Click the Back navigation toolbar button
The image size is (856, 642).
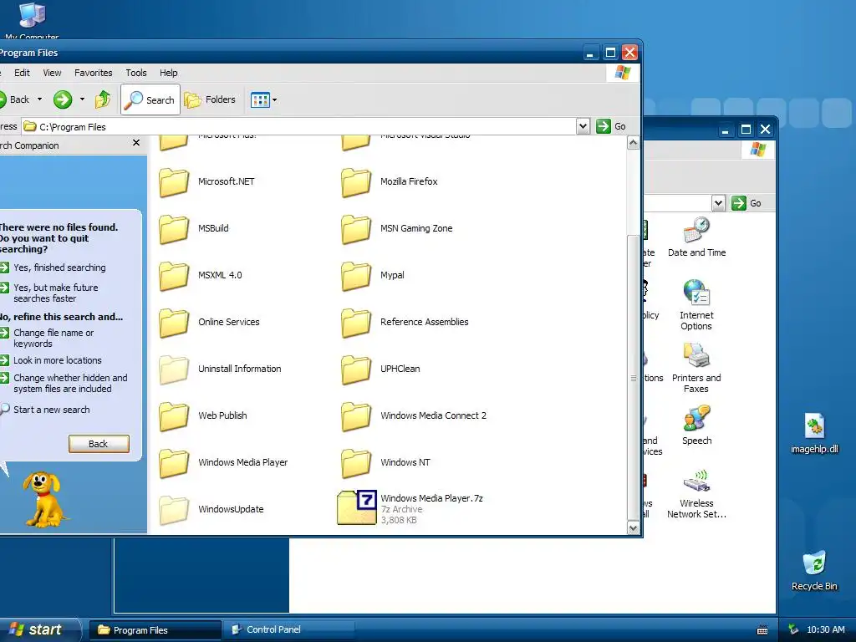pos(17,99)
